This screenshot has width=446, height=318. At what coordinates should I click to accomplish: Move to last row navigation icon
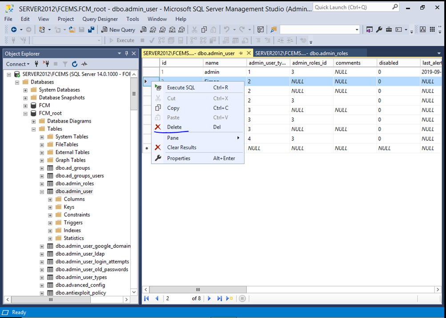coord(219,298)
